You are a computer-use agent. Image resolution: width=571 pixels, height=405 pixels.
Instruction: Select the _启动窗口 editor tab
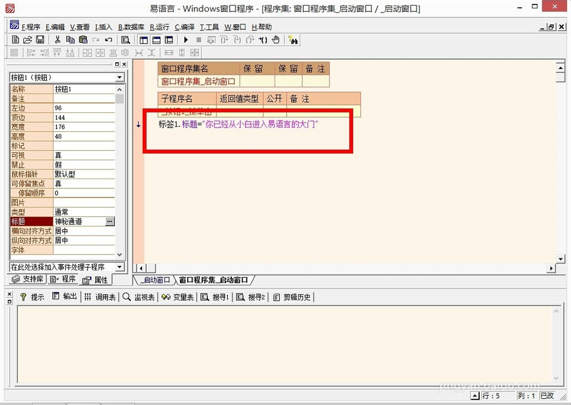pyautogui.click(x=155, y=280)
